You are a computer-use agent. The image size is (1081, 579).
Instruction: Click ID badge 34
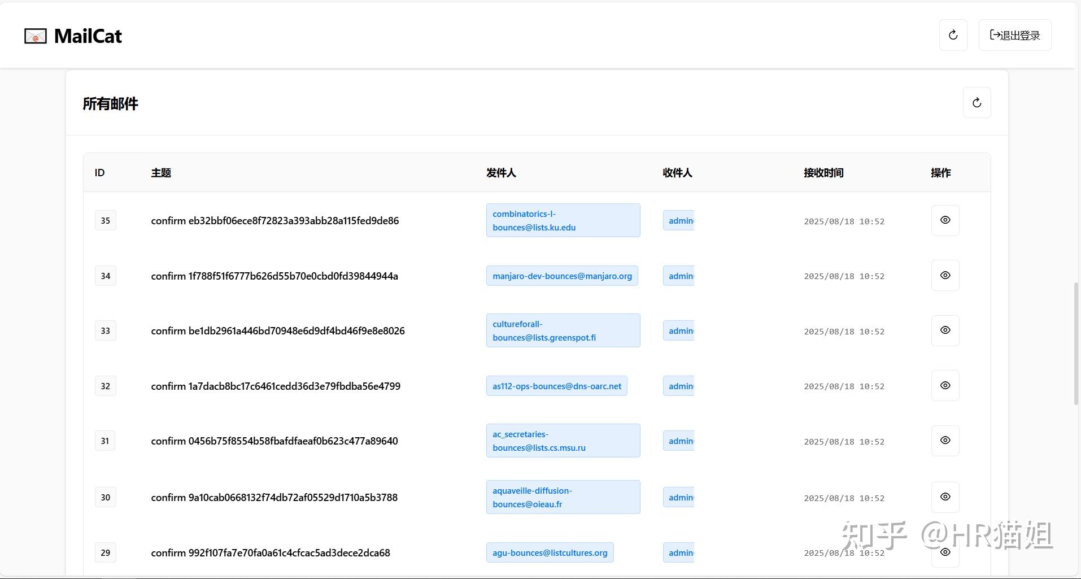[106, 276]
